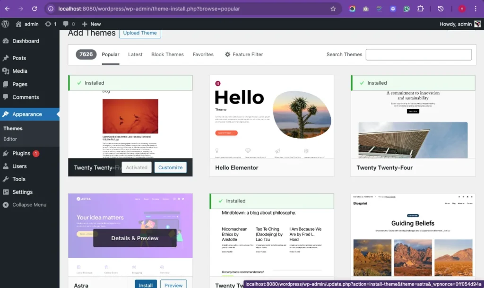
Task: Open the Chrome extensions puzzle menu
Action: pyautogui.click(x=421, y=9)
